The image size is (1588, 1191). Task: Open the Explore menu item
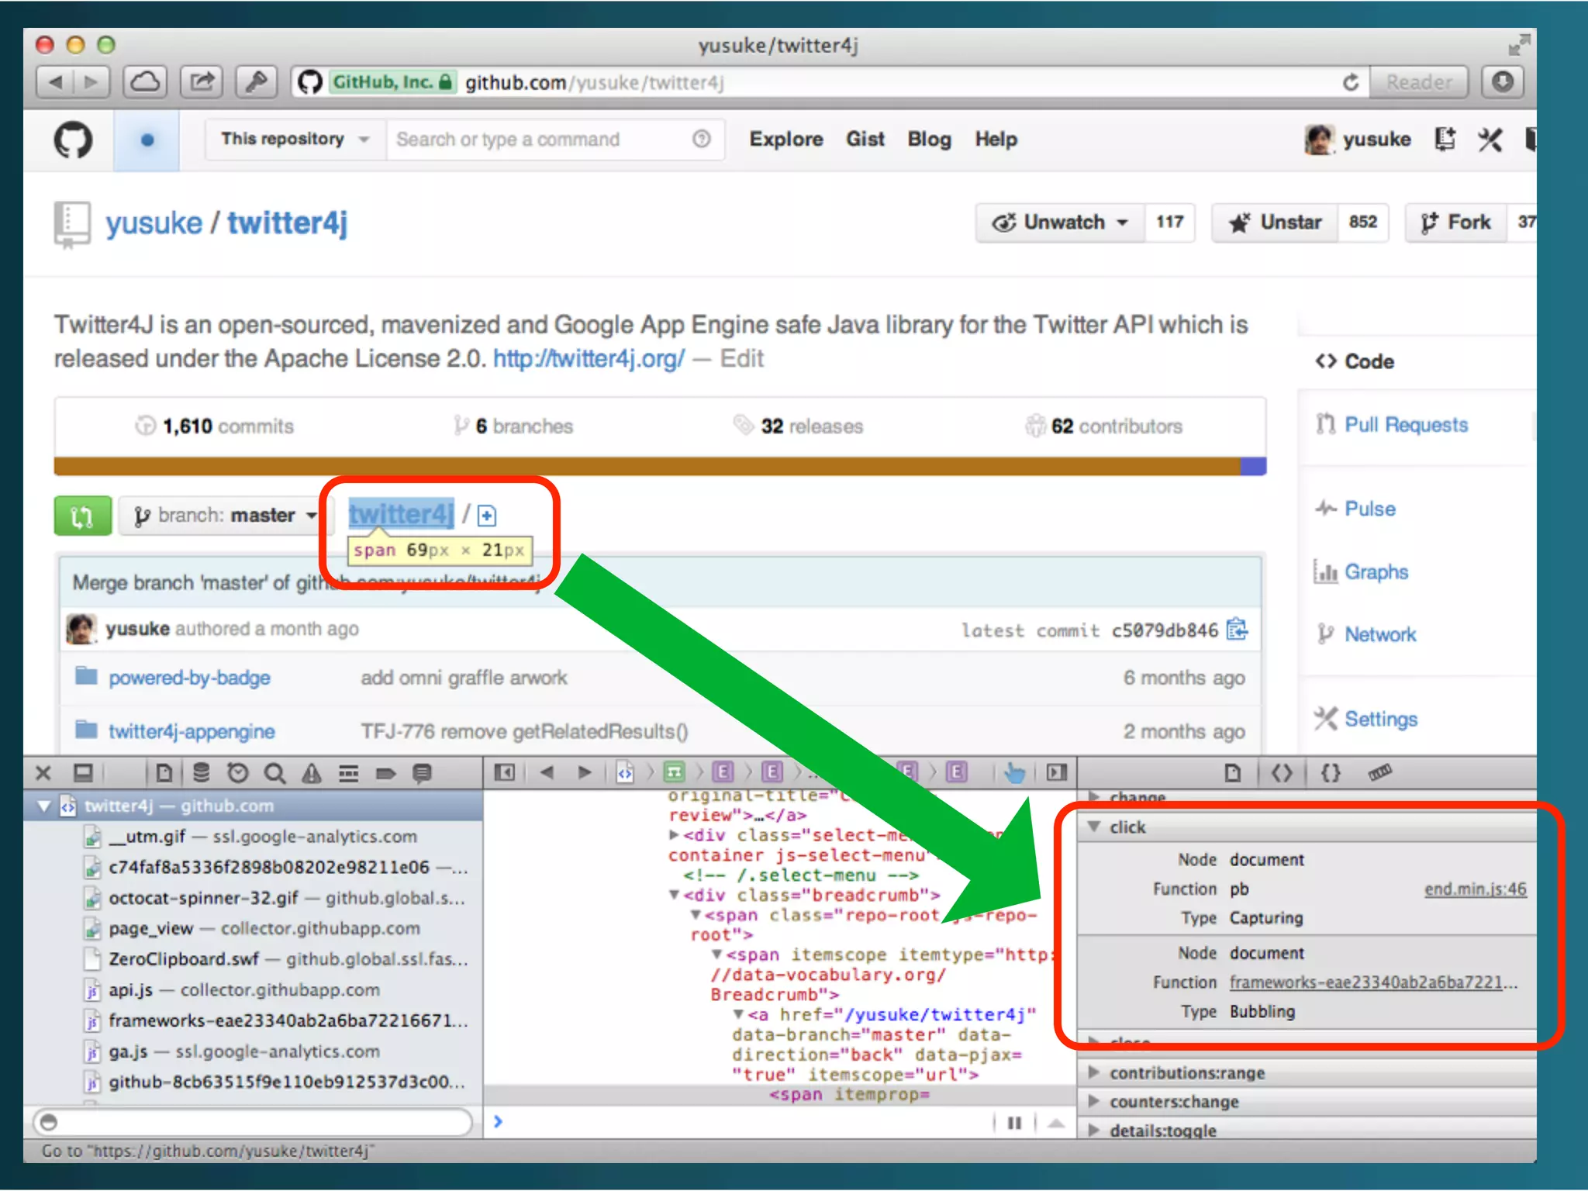[x=785, y=140]
